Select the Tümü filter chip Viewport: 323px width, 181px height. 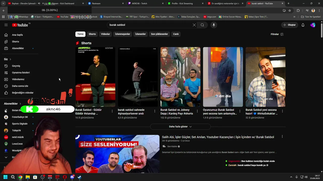(x=80, y=34)
